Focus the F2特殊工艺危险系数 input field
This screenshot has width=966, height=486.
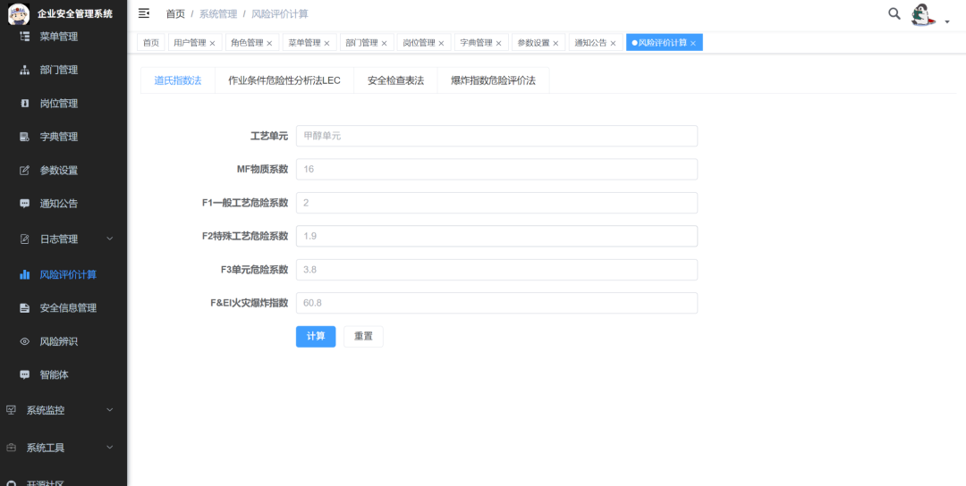[496, 236]
